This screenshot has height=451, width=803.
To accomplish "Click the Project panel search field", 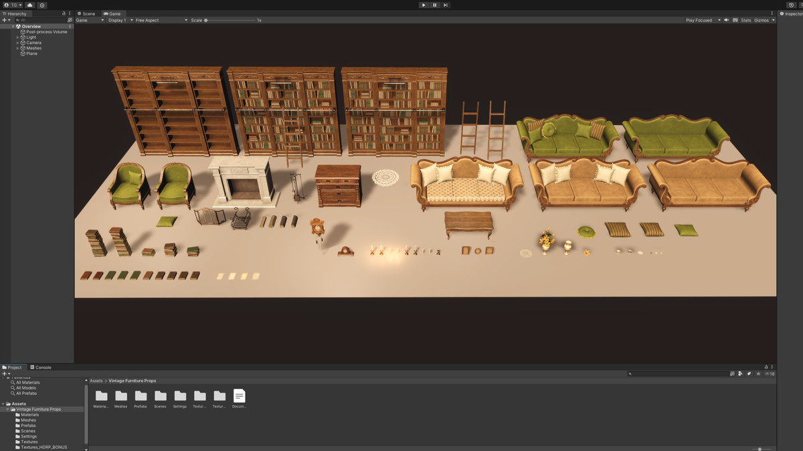I will point(677,373).
